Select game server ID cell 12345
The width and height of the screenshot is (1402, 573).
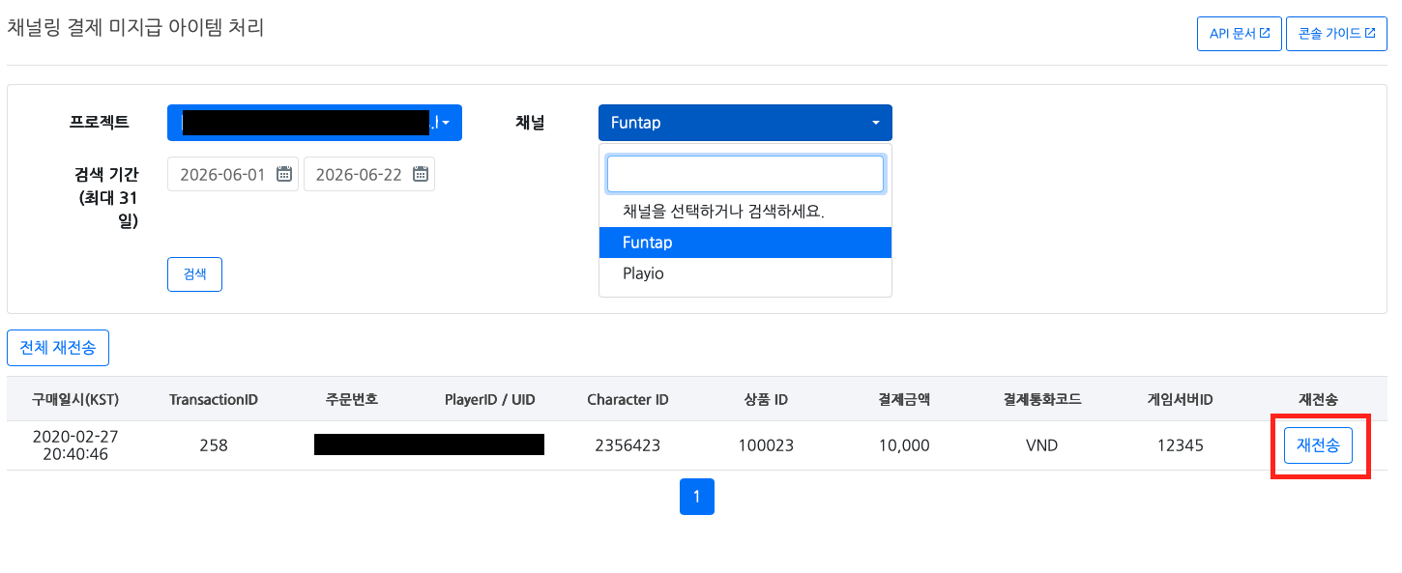click(1180, 445)
